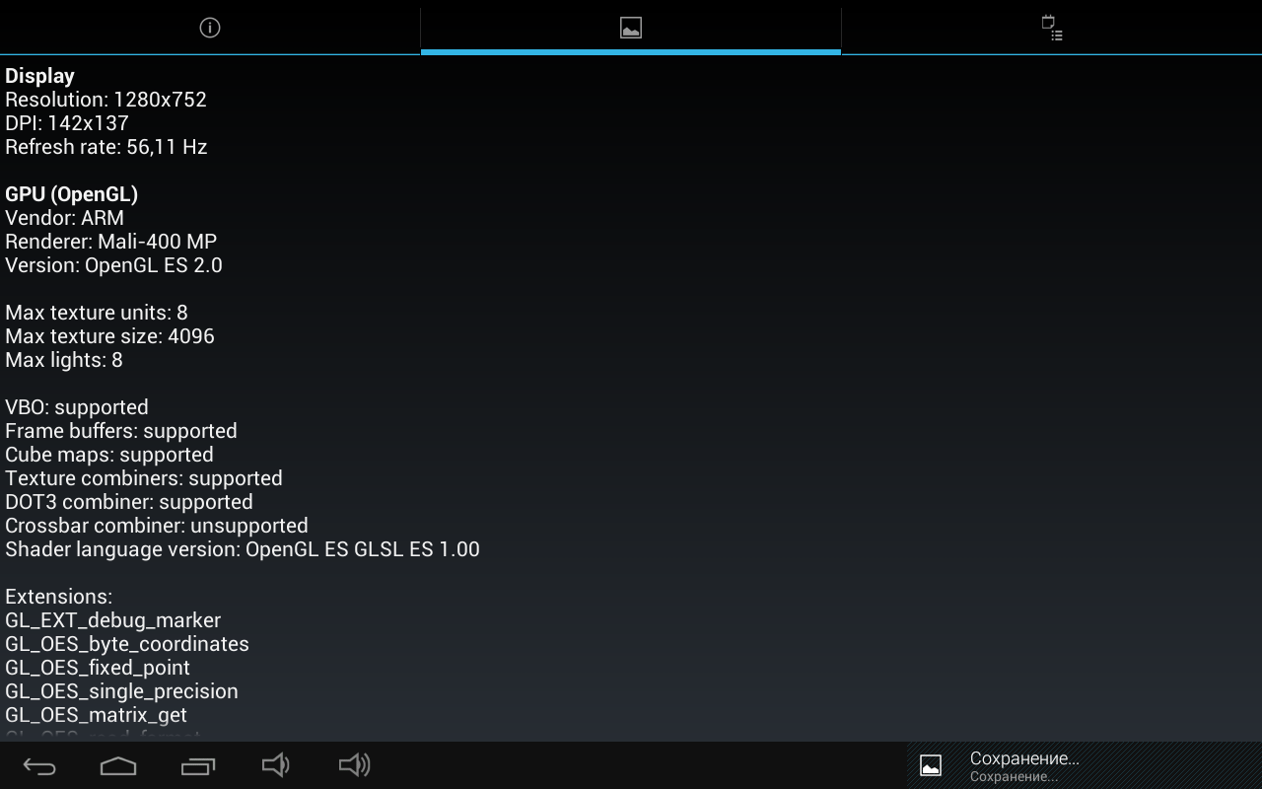Click the GPU (OpenGL) heading
This screenshot has width=1262, height=789.
coord(71,194)
